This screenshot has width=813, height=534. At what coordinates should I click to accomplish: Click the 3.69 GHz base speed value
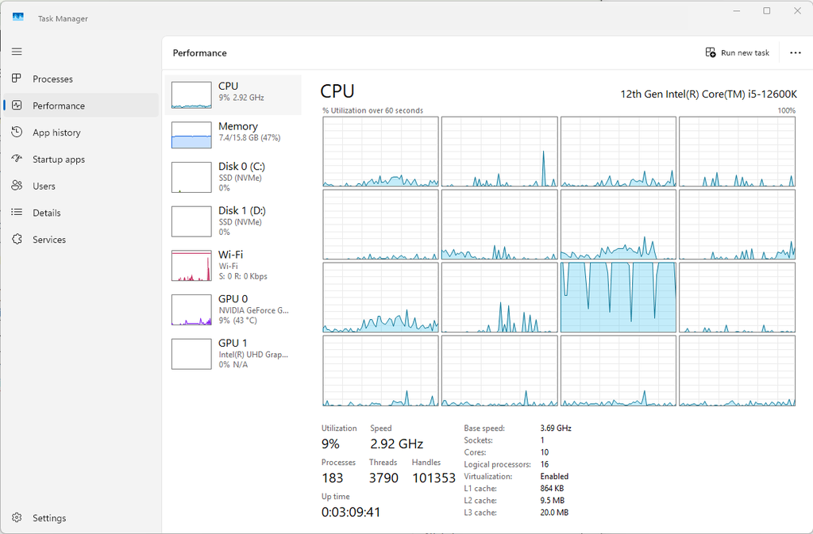coord(556,428)
